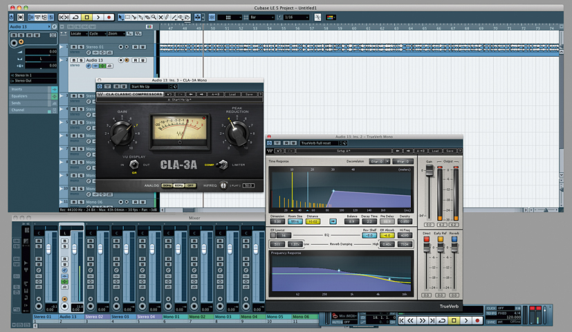Click the CLA-3A Peak Reduction knob
The height and width of the screenshot is (332, 572).
[237, 133]
